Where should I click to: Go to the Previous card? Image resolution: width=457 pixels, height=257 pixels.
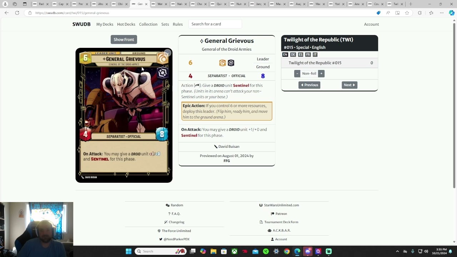click(x=309, y=85)
